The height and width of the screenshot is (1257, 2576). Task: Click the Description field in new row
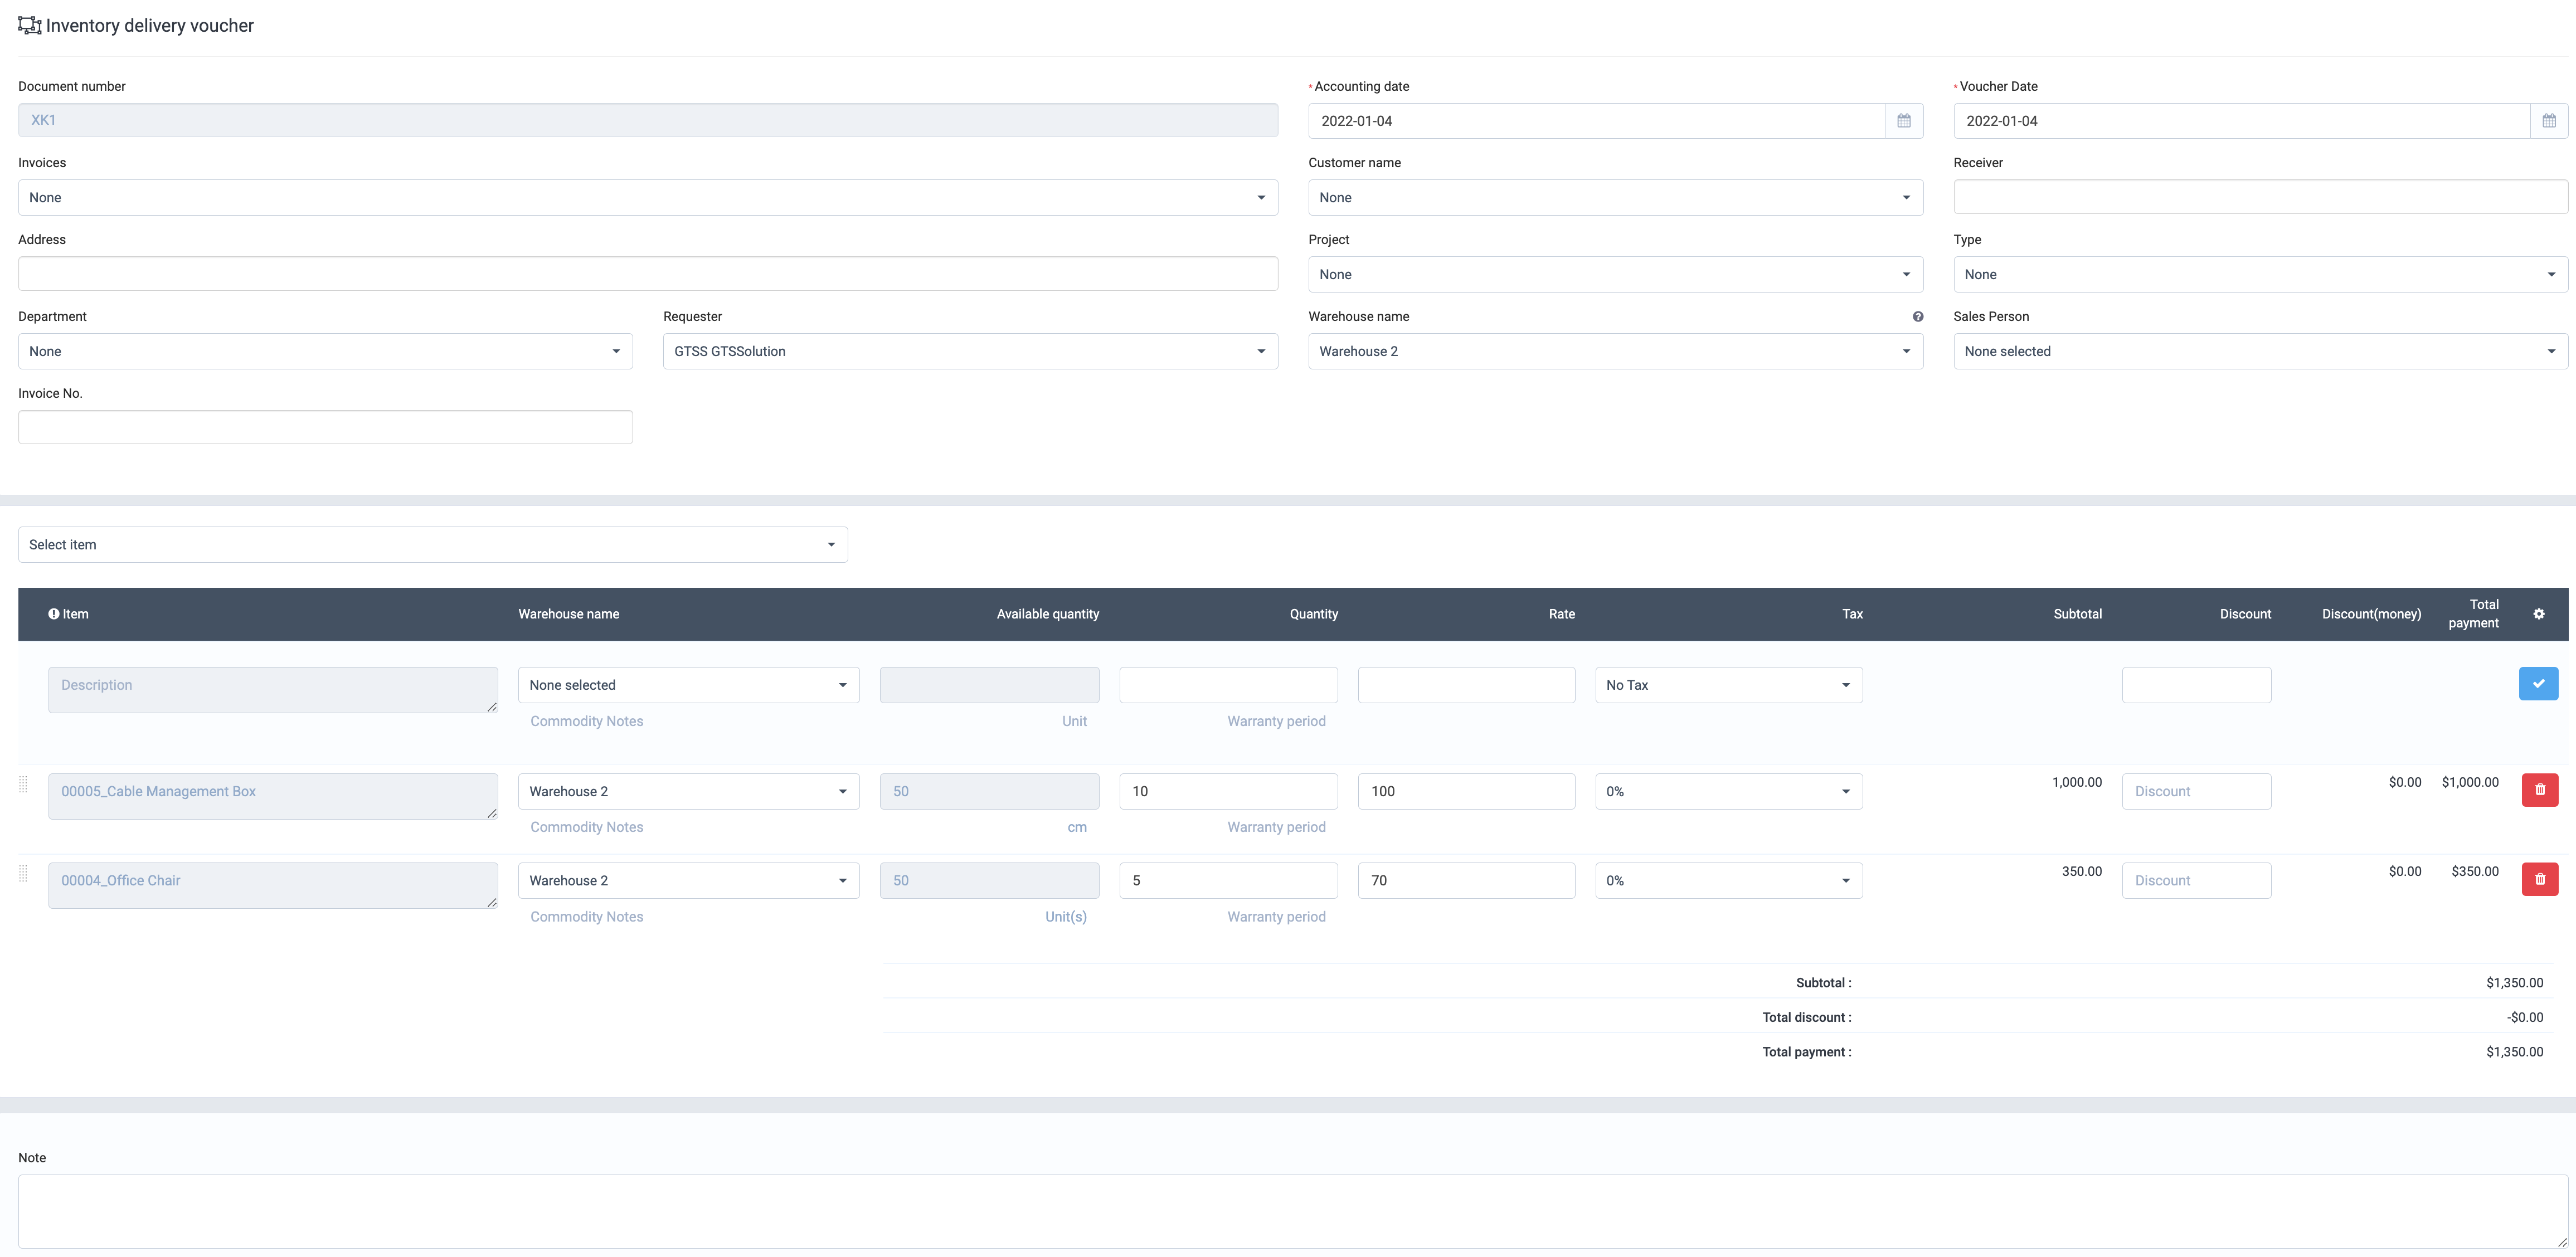coord(273,690)
